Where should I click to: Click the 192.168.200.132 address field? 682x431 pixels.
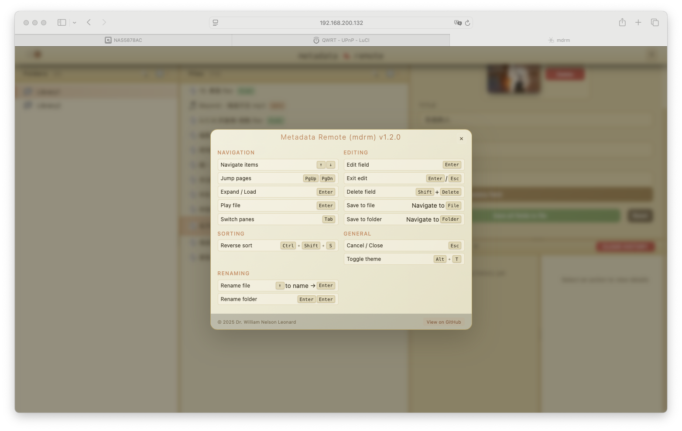(x=341, y=23)
